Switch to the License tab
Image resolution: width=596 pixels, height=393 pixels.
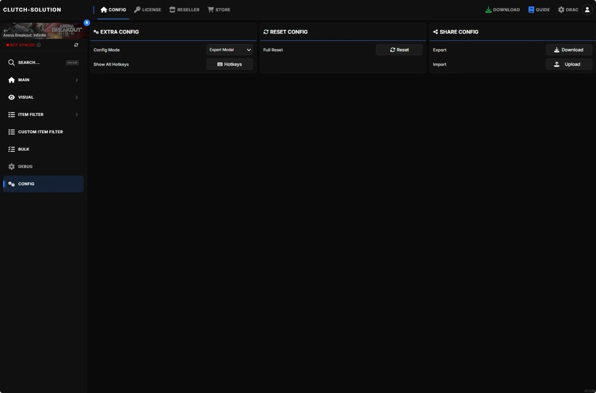coord(148,9)
